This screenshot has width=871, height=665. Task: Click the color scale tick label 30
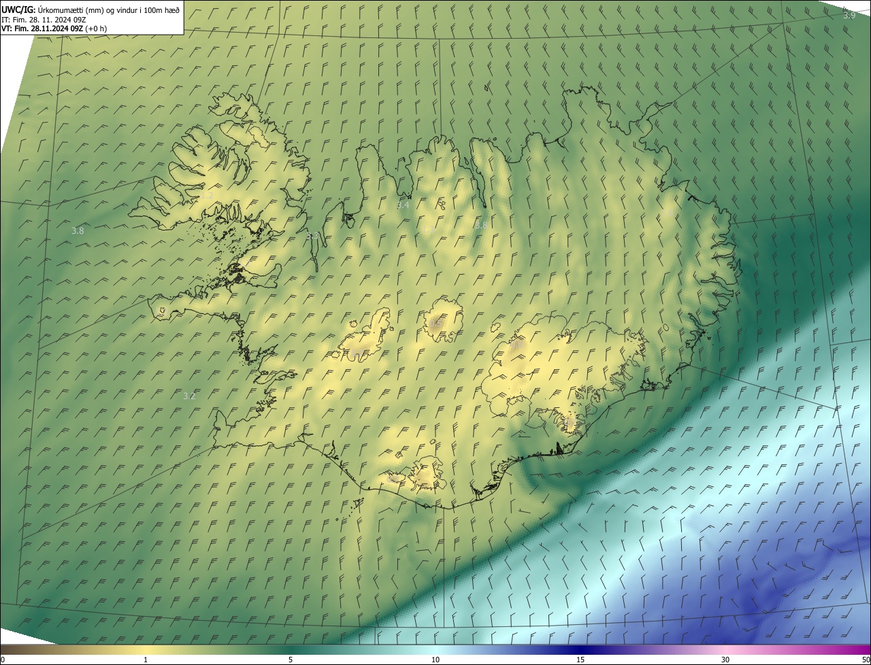[x=725, y=660]
